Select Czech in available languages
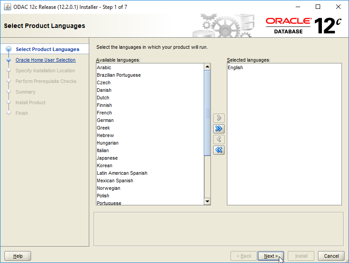The width and height of the screenshot is (349, 263). [x=150, y=82]
